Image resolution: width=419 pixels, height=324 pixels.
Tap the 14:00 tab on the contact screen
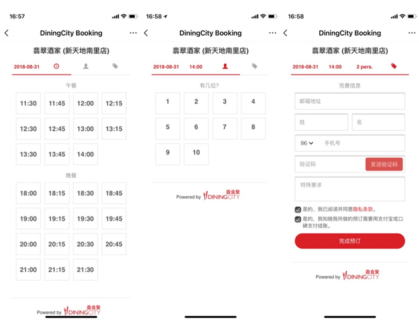point(335,67)
